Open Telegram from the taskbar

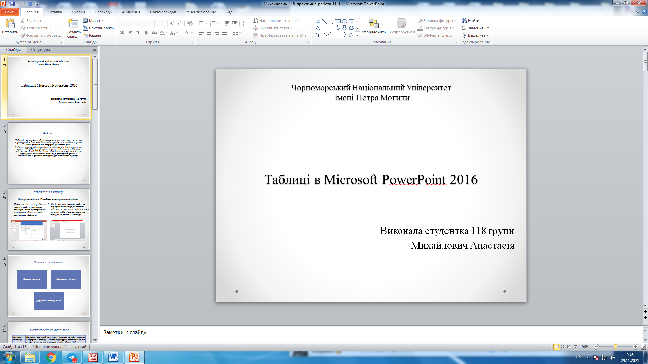pos(72,357)
